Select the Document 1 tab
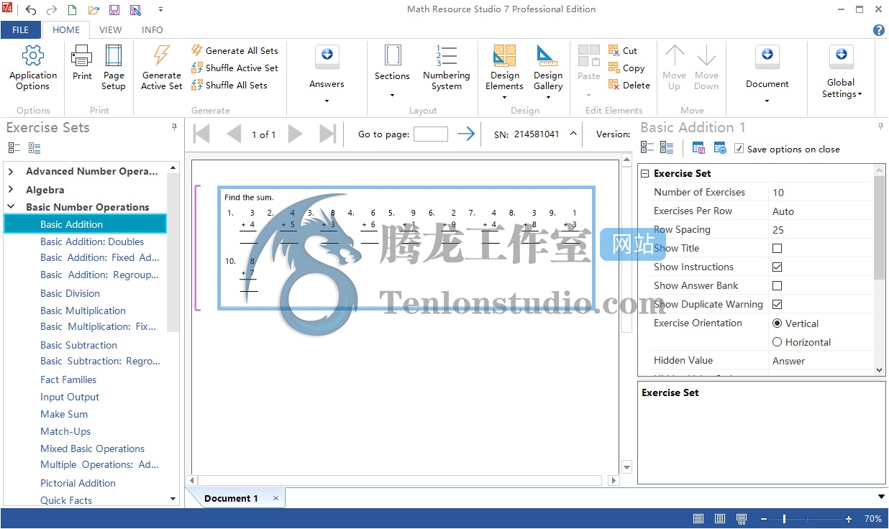This screenshot has height=529, width=889. coord(231,498)
